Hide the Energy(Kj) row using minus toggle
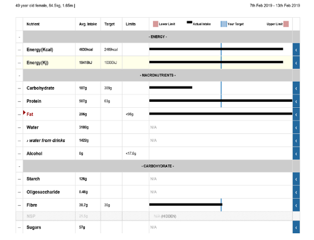Screen dimensions: 314x240 (20, 63)
